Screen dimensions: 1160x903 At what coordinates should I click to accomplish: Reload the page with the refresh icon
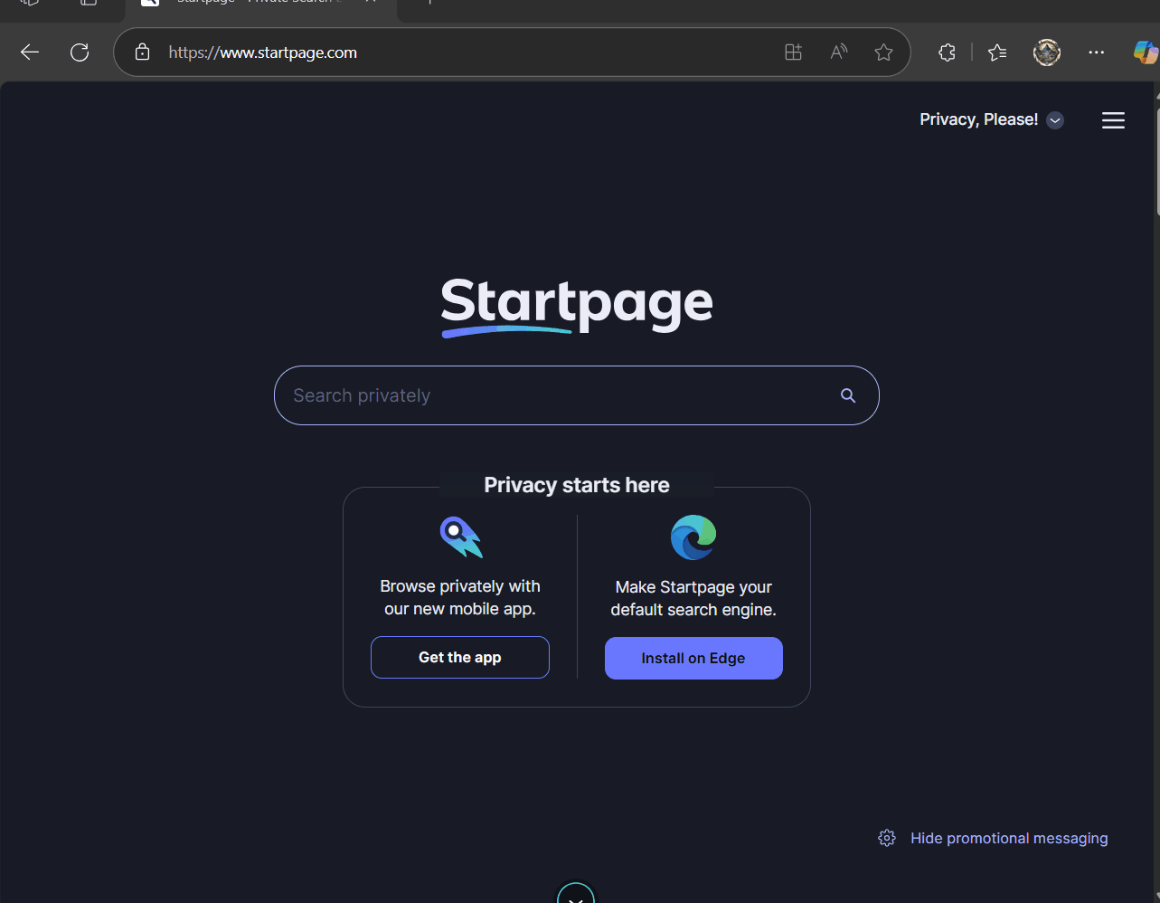(80, 52)
